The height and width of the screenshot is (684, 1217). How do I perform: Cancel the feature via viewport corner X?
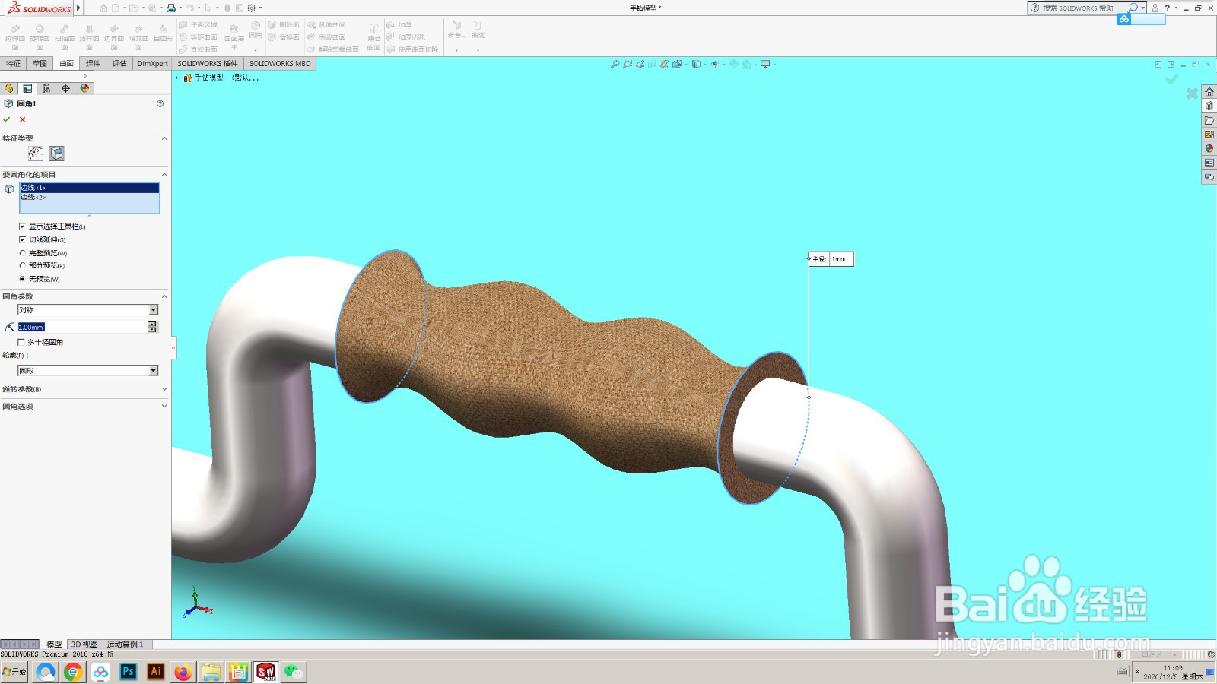pos(1192,93)
